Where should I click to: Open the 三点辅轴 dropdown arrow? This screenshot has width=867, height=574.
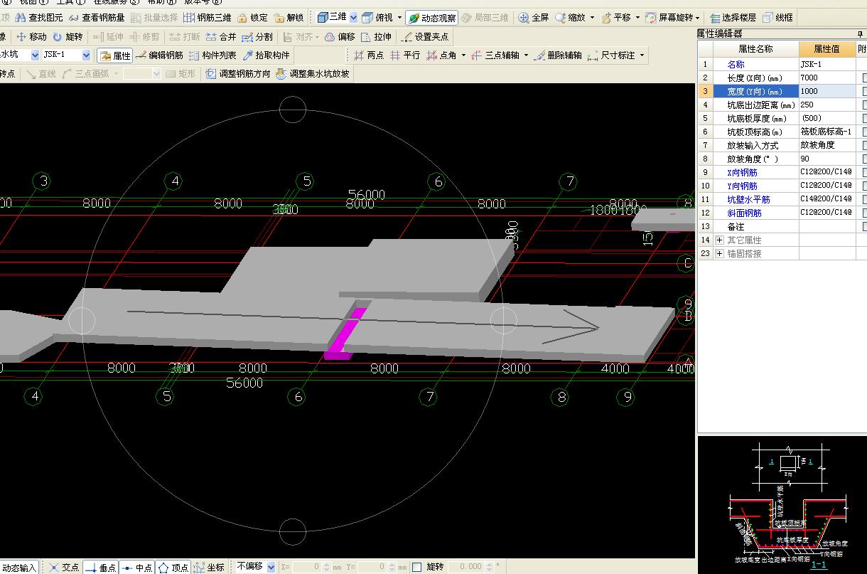click(526, 55)
